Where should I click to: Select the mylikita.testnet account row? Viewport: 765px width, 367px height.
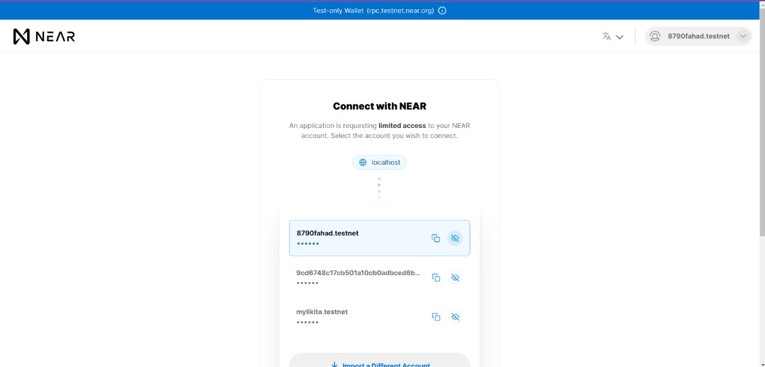(x=380, y=317)
